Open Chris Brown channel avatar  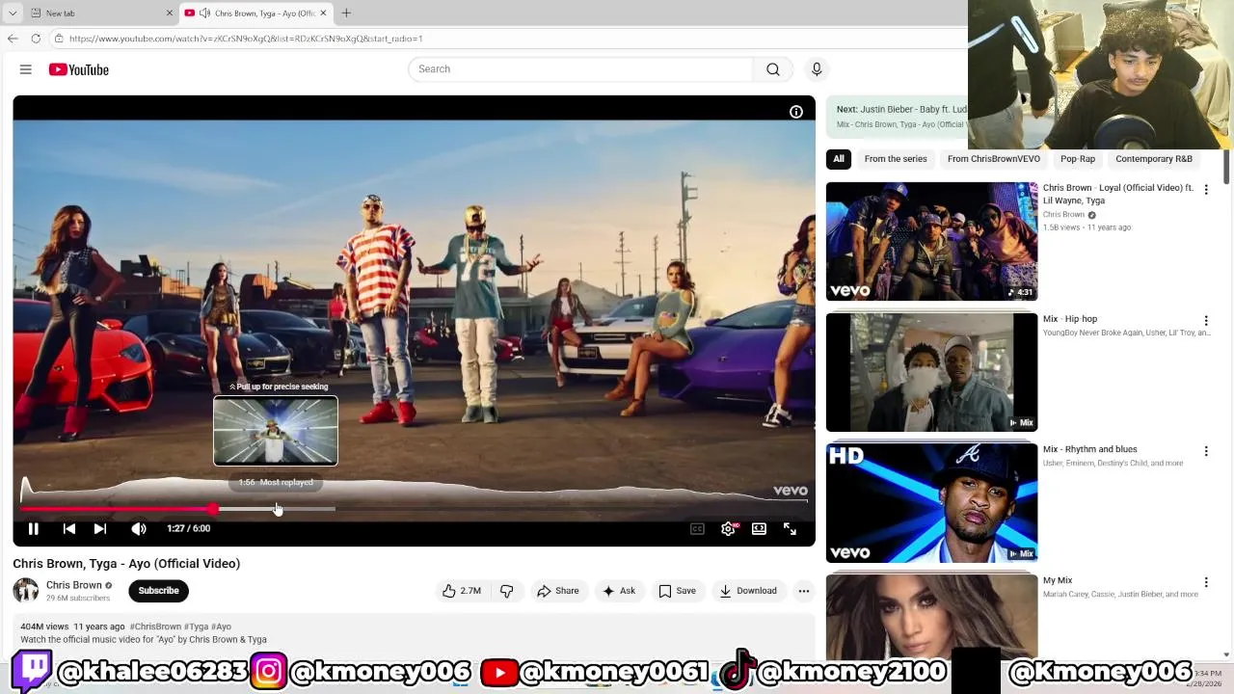[26, 590]
